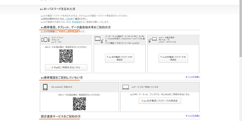
Task: Follow ページの先頭へ link above UQ mobile section
Action: point(193,77)
